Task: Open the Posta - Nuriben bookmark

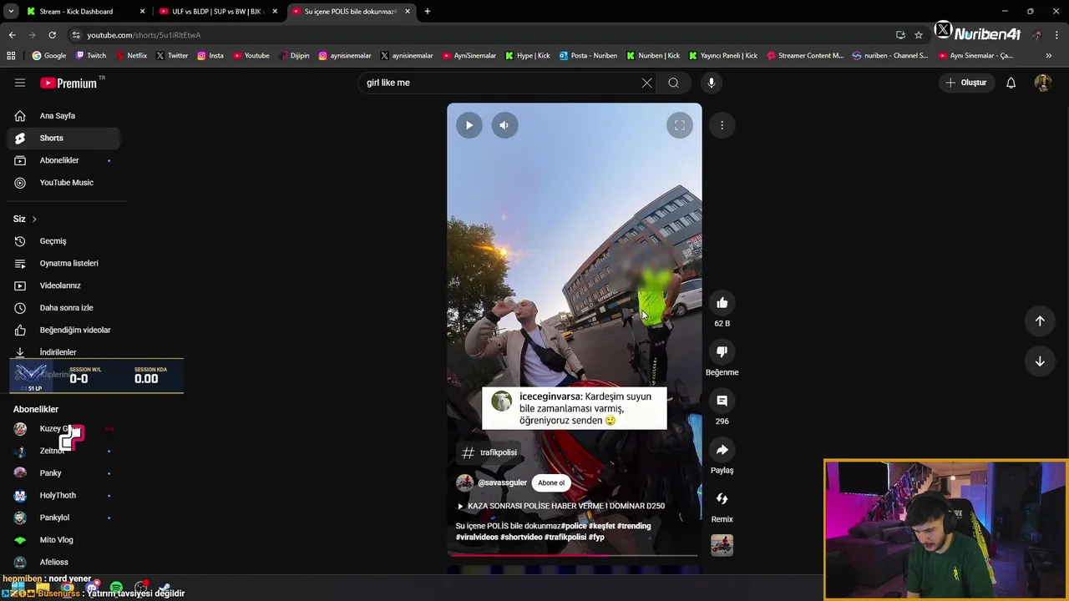Action: [x=588, y=56]
